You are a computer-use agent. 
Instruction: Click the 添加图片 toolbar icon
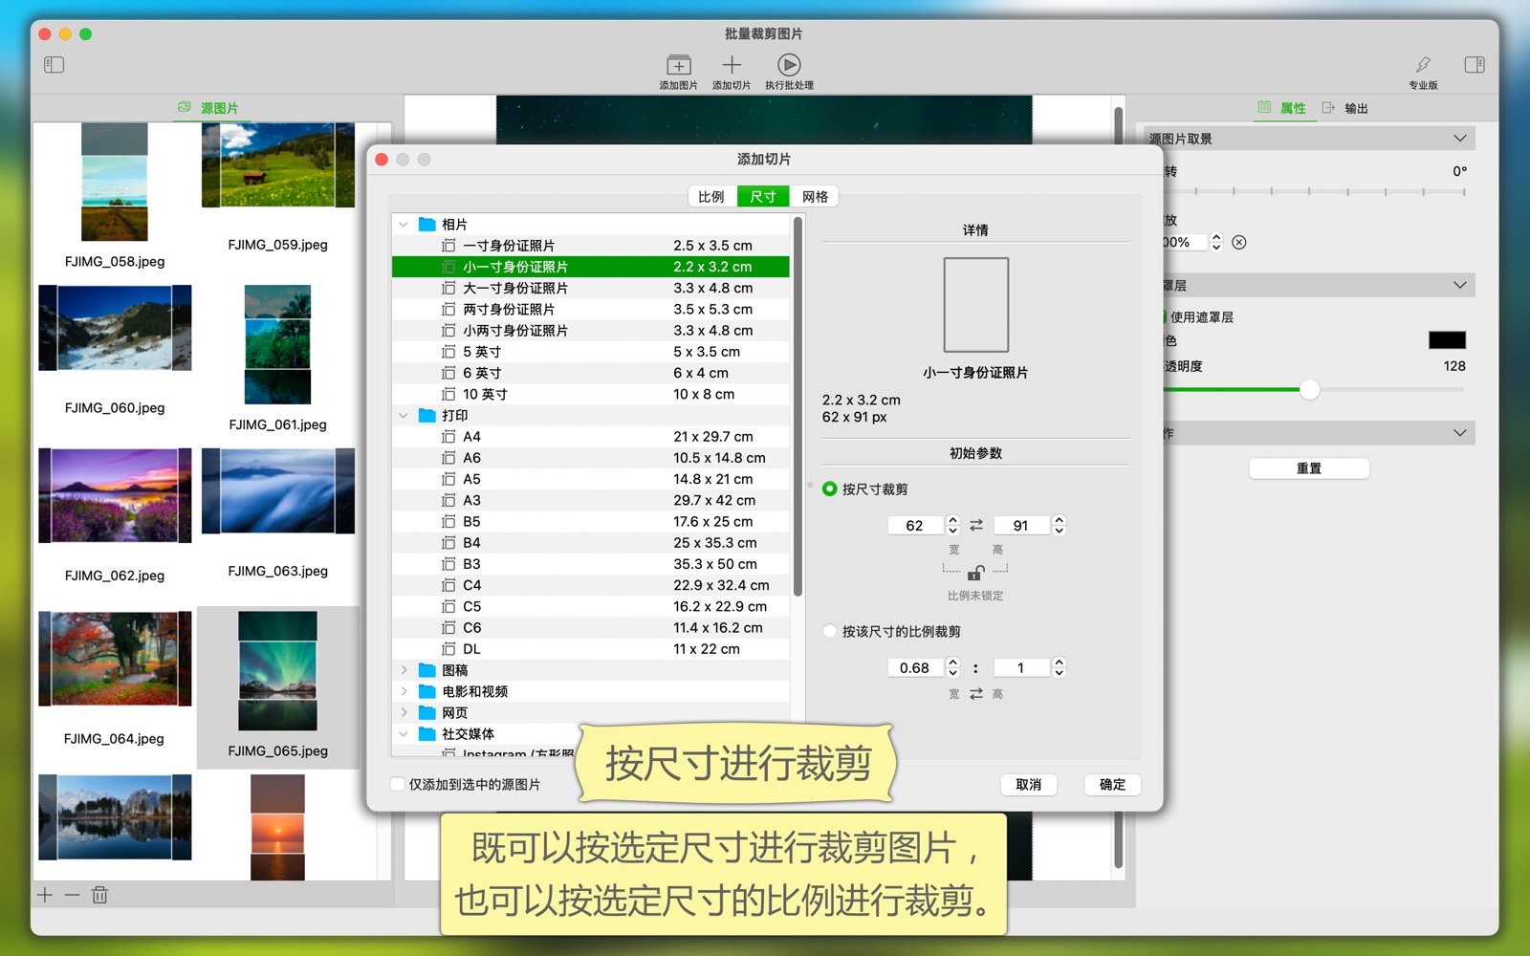[x=678, y=65]
